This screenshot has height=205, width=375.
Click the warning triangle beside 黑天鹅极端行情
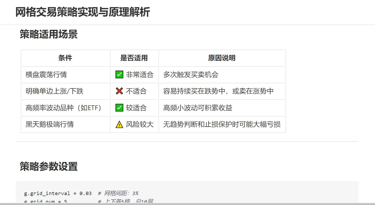pyautogui.click(x=119, y=124)
